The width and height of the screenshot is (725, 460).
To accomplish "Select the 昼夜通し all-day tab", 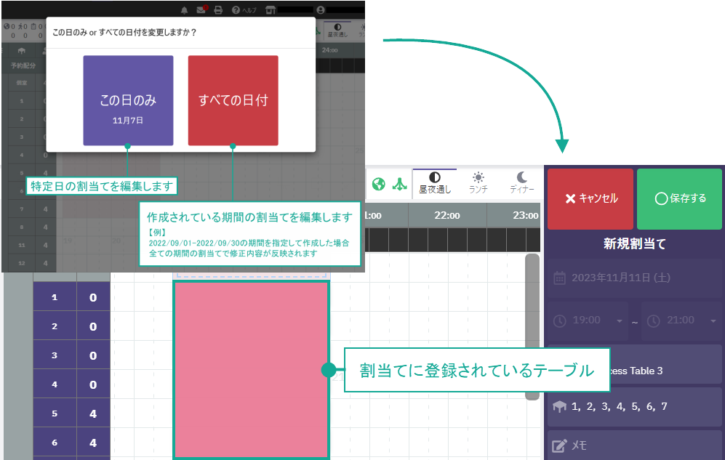I will [435, 183].
